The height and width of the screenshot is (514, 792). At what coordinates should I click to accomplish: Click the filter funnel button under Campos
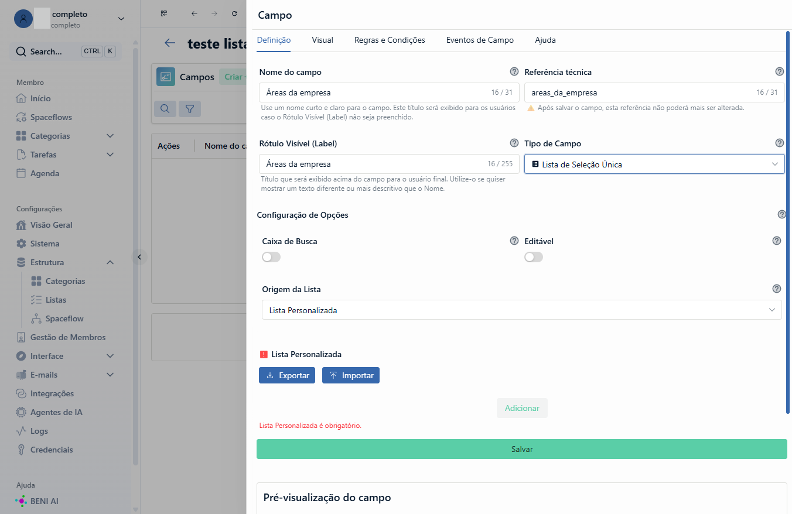coord(190,108)
